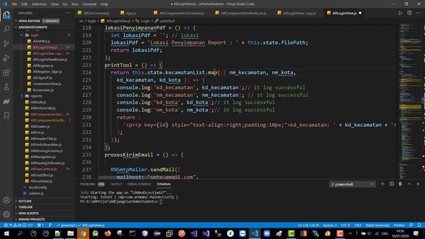Expand the reports folder
Viewport: 425px width, 239px height.
44,96
